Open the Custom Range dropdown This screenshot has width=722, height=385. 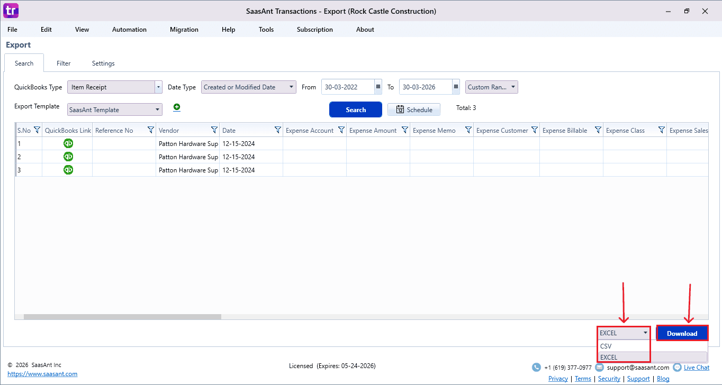(x=492, y=87)
